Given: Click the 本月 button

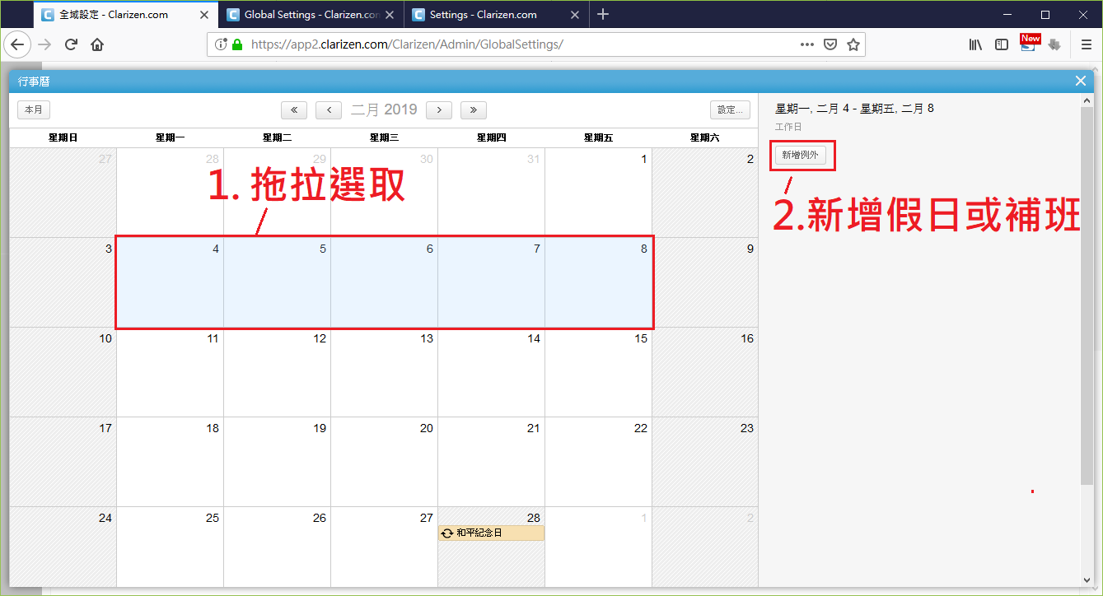Looking at the screenshot, I should (34, 109).
